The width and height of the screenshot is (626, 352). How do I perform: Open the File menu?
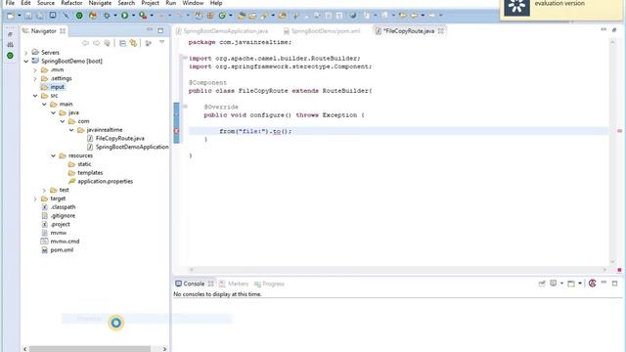(10, 3)
